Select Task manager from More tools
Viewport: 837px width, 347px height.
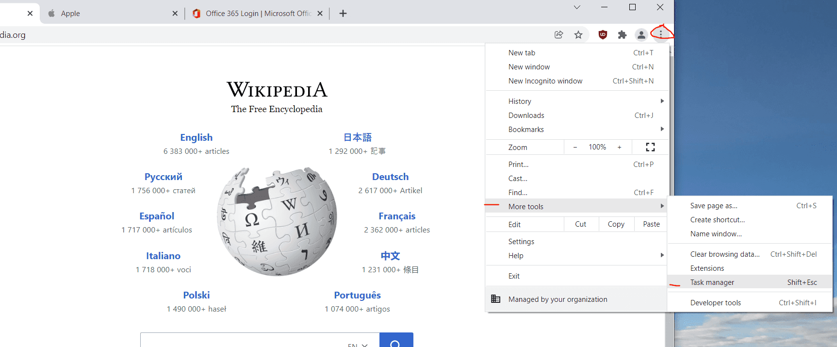(712, 282)
